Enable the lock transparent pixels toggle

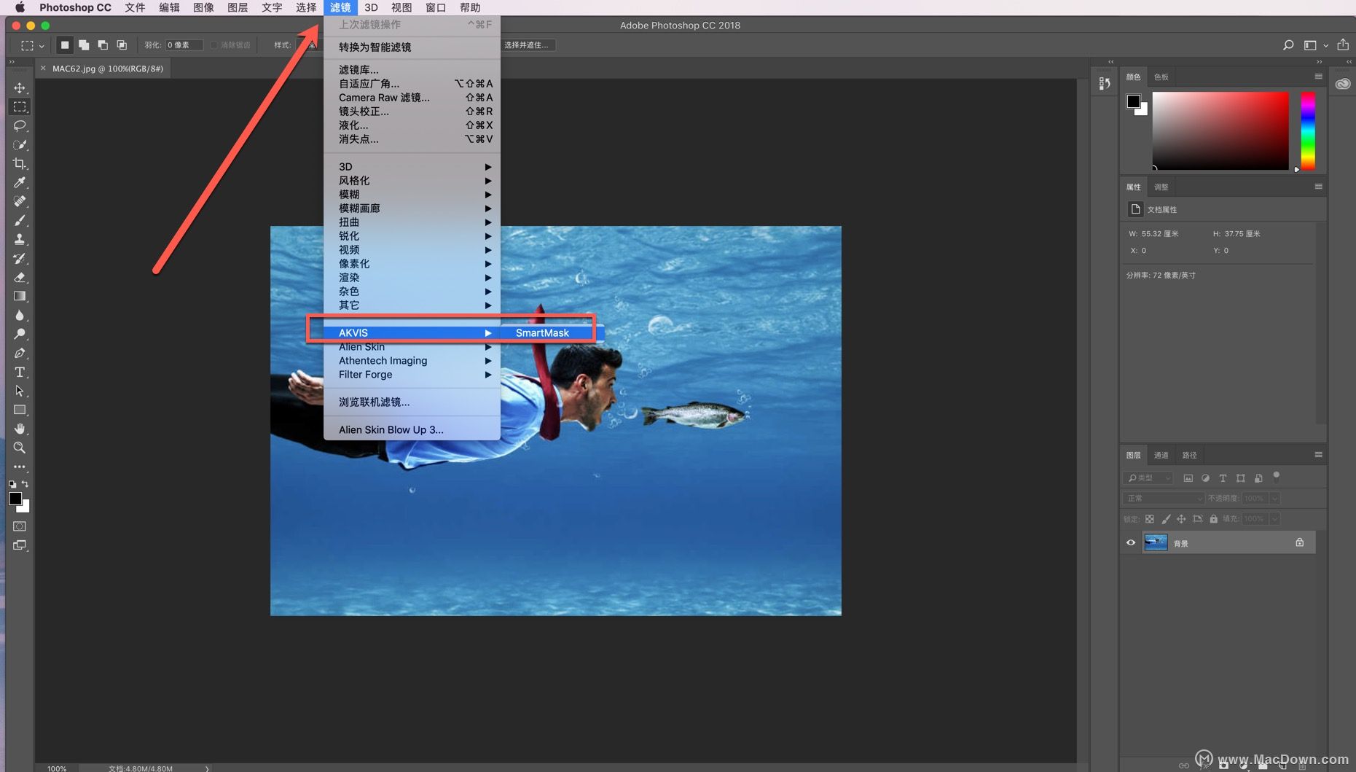1150,518
